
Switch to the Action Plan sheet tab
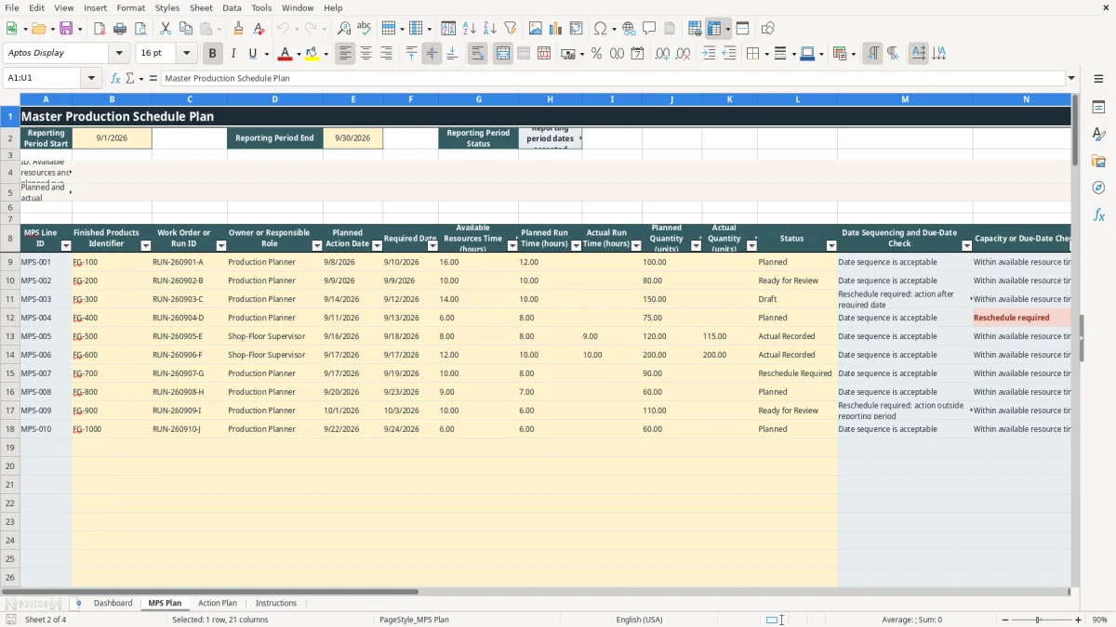pos(218,603)
